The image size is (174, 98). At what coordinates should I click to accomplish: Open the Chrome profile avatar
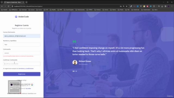[x=169, y=6]
